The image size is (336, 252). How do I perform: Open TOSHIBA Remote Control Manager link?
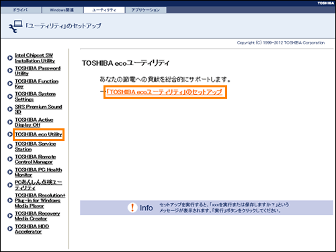click(x=35, y=159)
